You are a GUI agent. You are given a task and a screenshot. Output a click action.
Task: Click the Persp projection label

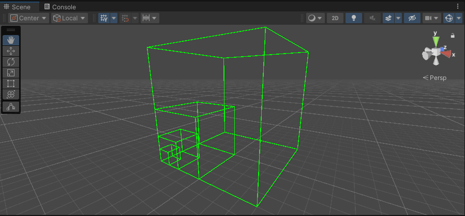pyautogui.click(x=434, y=78)
